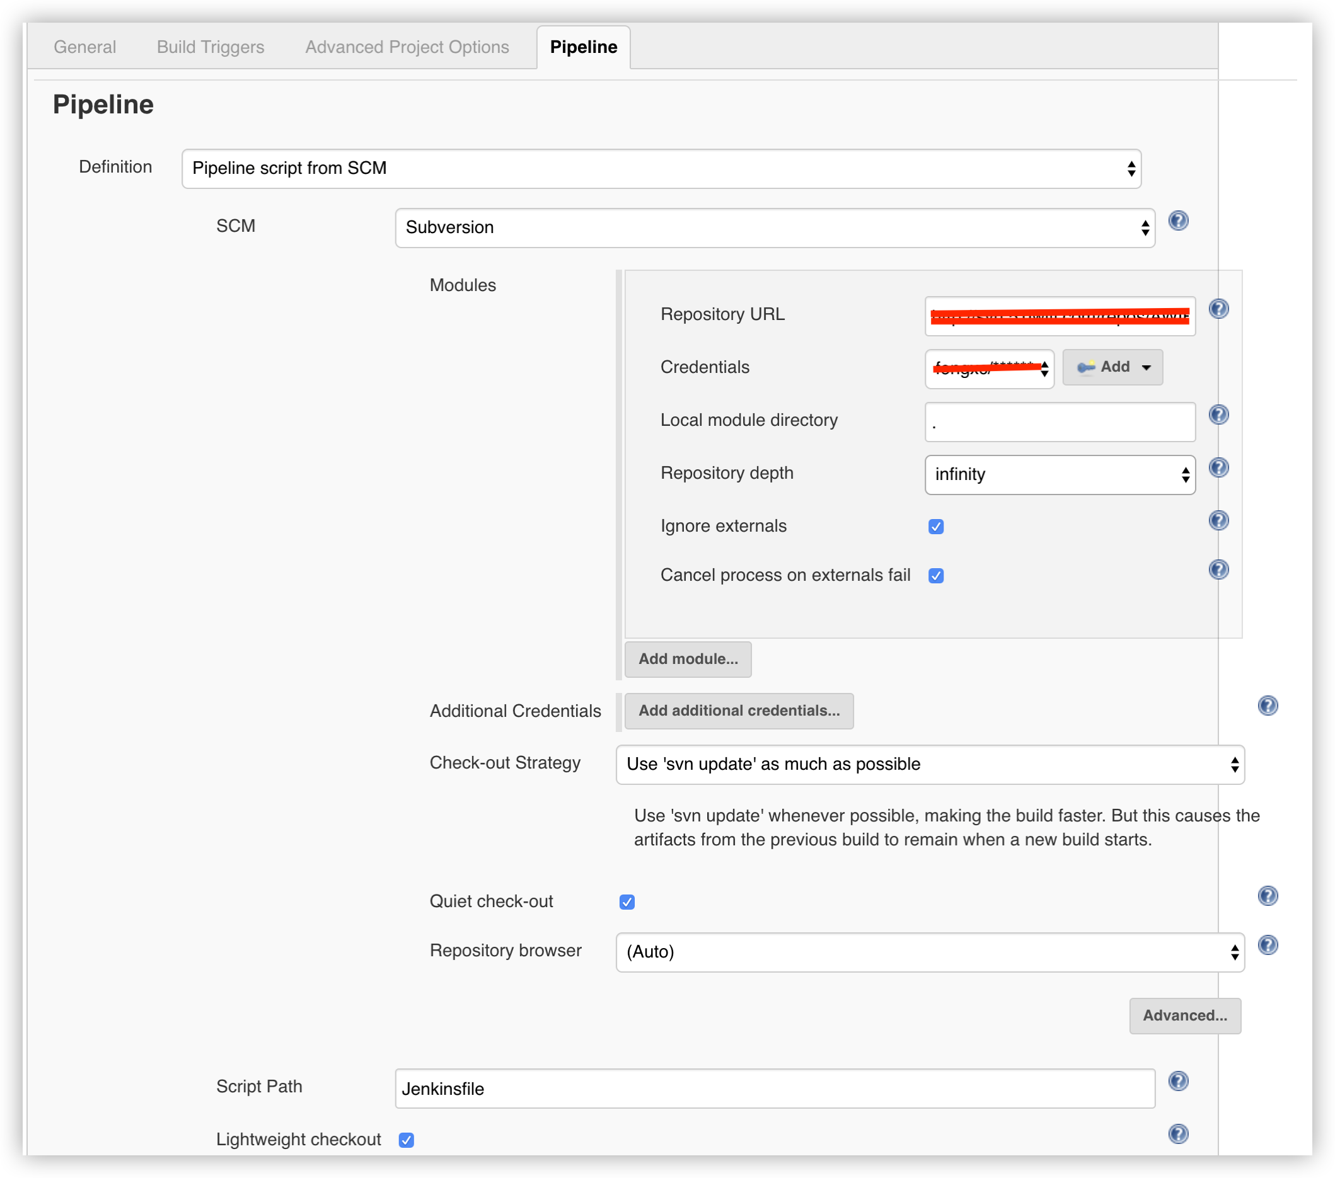Viewport: 1335px width, 1178px height.
Task: Open help for Ignore externals option
Action: (x=1218, y=520)
